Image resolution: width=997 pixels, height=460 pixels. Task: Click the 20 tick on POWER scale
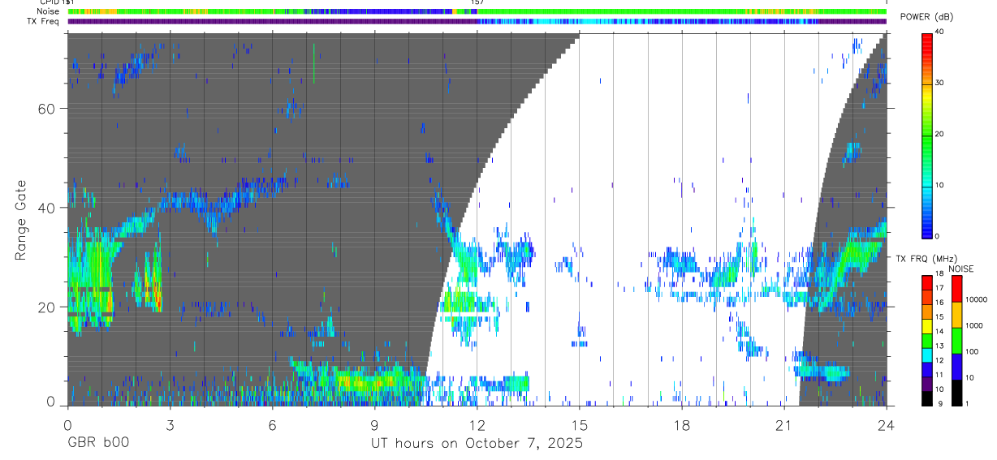coord(939,135)
